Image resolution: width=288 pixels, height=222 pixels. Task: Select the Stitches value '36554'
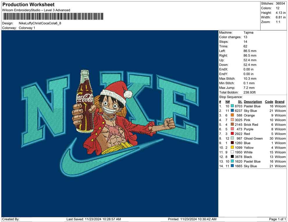pyautogui.click(x=280, y=3)
